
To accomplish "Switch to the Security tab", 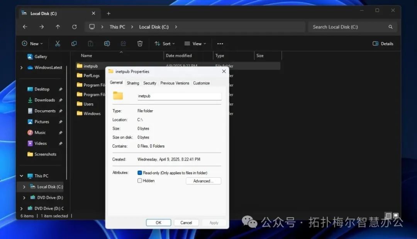I will click(x=150, y=83).
